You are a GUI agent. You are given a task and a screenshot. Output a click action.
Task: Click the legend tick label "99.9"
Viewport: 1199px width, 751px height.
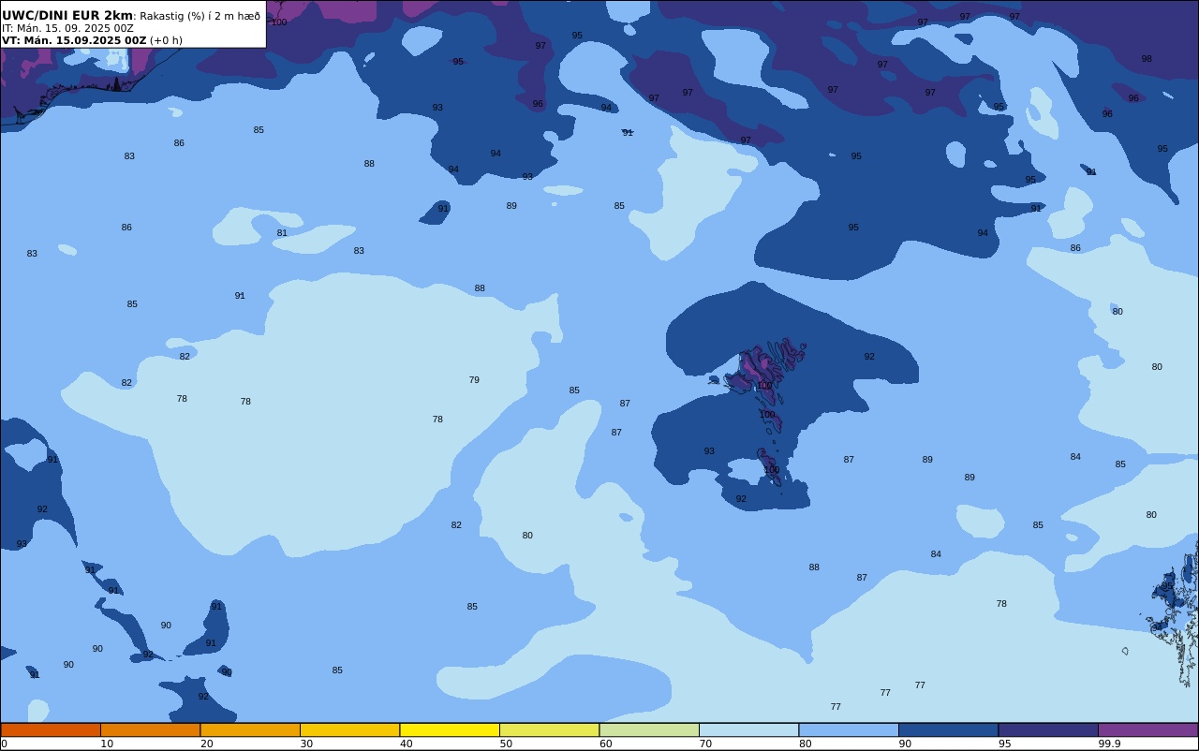point(1109,744)
